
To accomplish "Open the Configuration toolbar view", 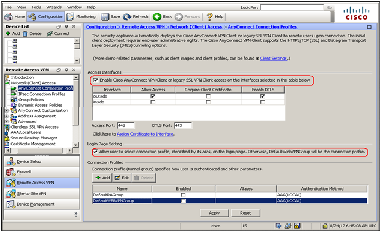I will (x=45, y=17).
